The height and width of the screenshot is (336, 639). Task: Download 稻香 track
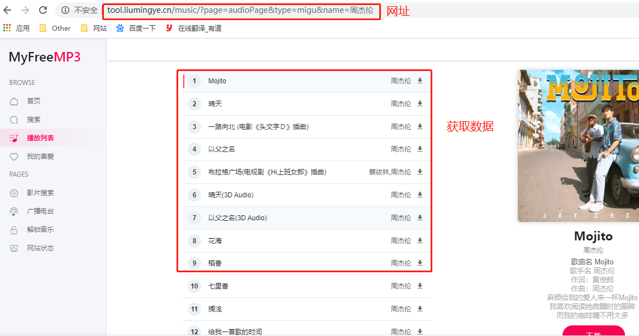tap(419, 263)
